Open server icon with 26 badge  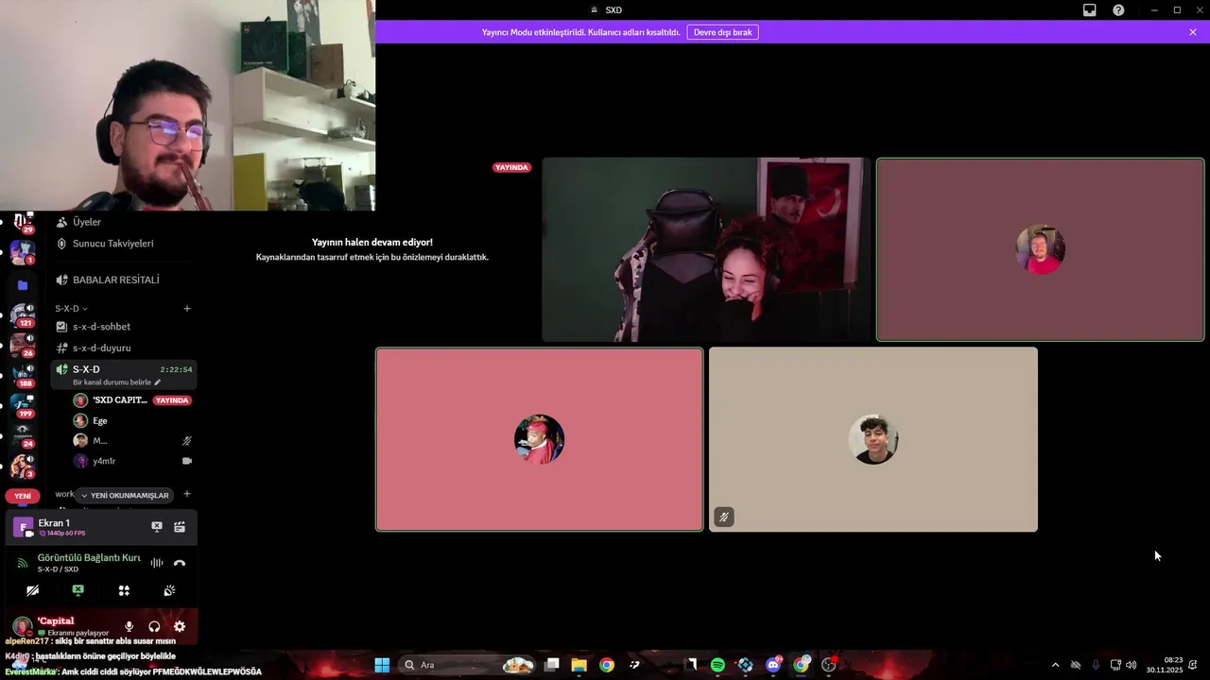(22, 346)
